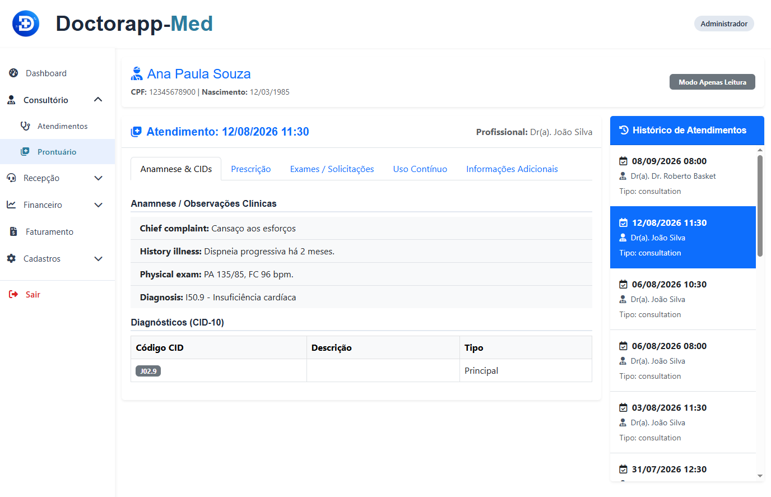Click the Atendimentos stethoscope icon
The width and height of the screenshot is (771, 497).
25,126
